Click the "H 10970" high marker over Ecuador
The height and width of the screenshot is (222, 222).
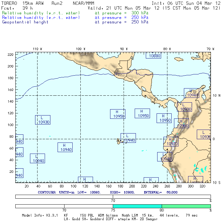171,142
